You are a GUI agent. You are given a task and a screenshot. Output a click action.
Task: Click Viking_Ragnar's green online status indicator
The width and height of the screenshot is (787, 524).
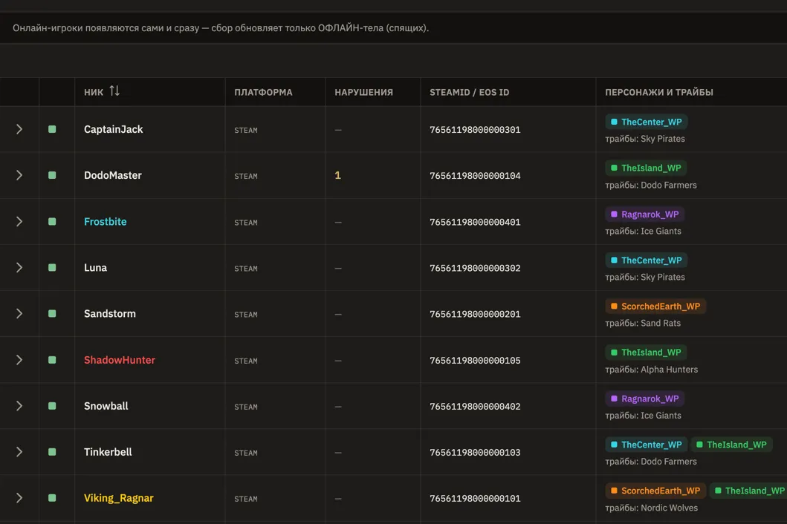coord(52,498)
